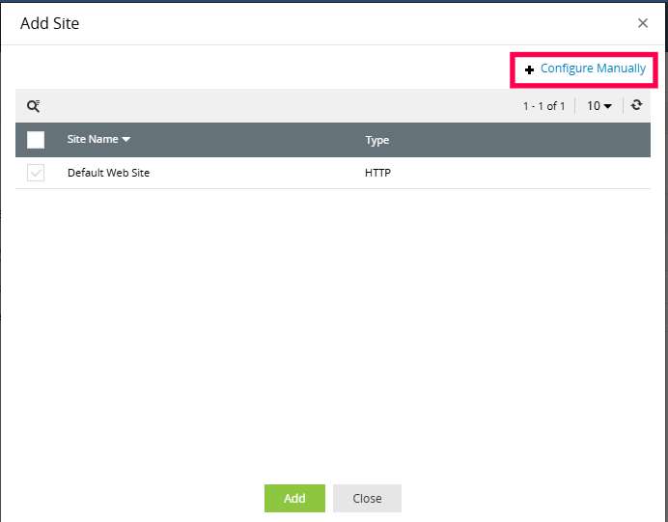Click the 1 - 1 of 1 pagination text
Image resolution: width=668 pixels, height=522 pixels.
[x=543, y=106]
